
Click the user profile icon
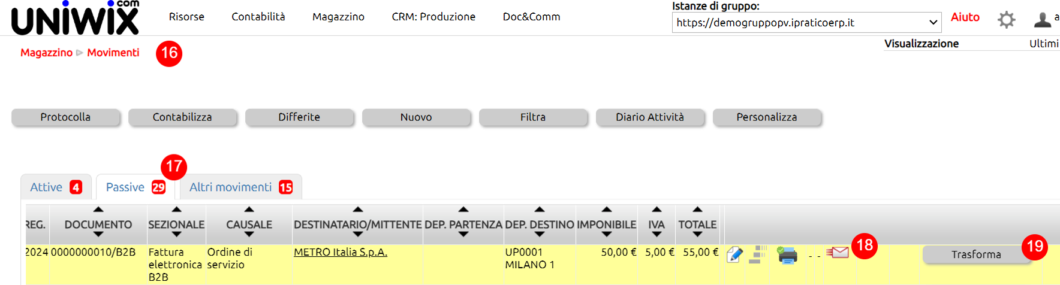1043,20
